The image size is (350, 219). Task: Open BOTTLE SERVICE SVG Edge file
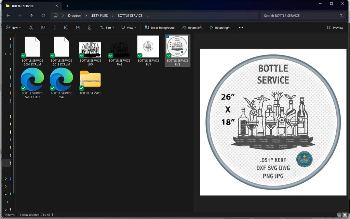tap(62, 83)
